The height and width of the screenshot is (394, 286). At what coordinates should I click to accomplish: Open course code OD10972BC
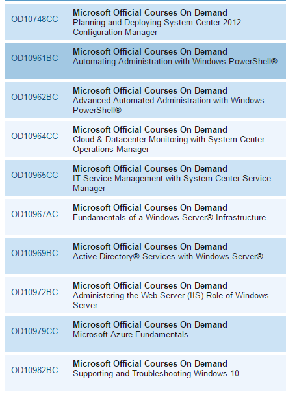point(34,292)
